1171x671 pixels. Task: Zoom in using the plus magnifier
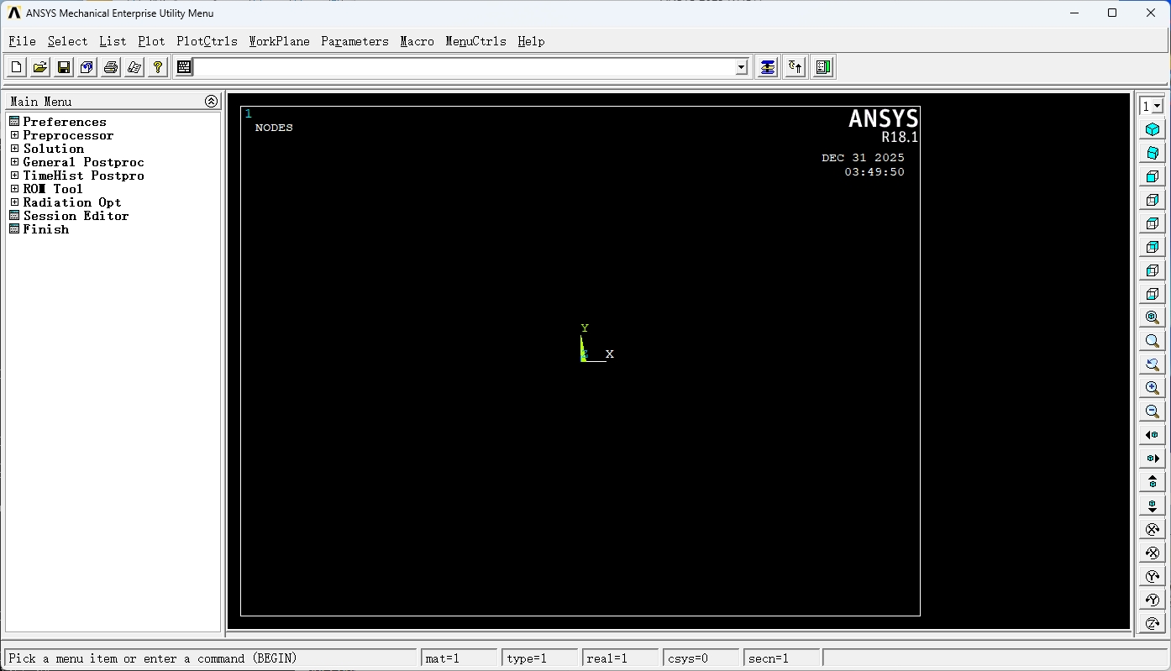click(1152, 388)
